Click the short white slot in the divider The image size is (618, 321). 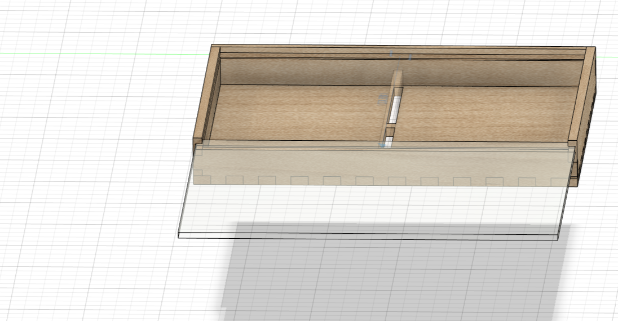pos(388,141)
